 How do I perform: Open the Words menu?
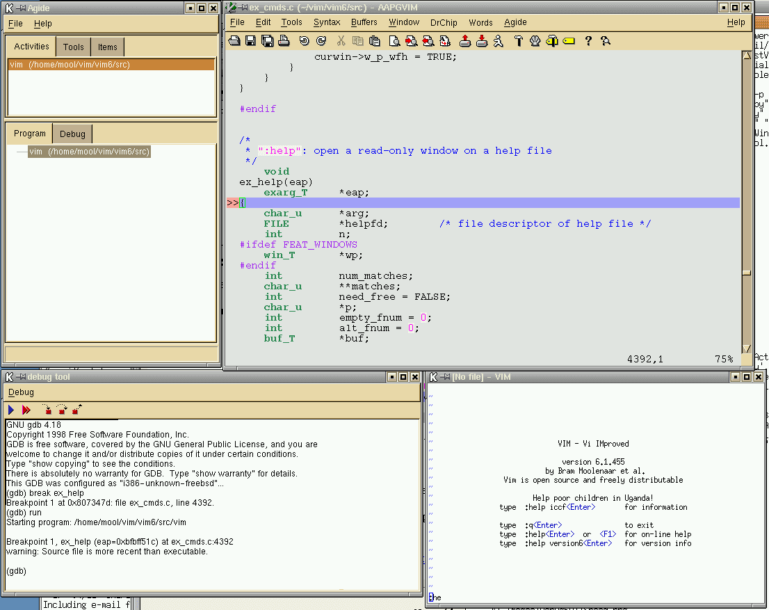[480, 22]
